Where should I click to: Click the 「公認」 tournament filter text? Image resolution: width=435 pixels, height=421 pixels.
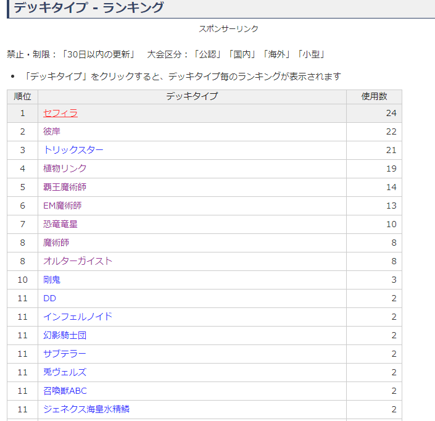[207, 54]
